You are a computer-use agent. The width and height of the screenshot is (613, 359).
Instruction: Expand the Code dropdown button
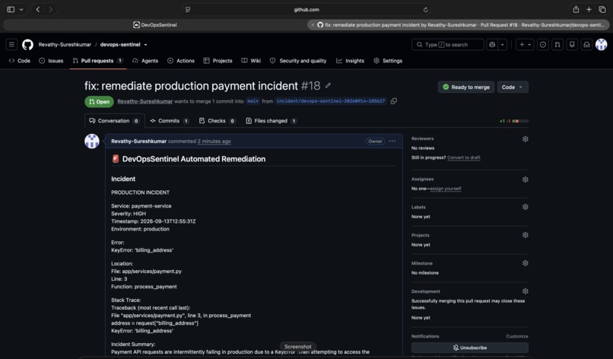[x=513, y=87]
